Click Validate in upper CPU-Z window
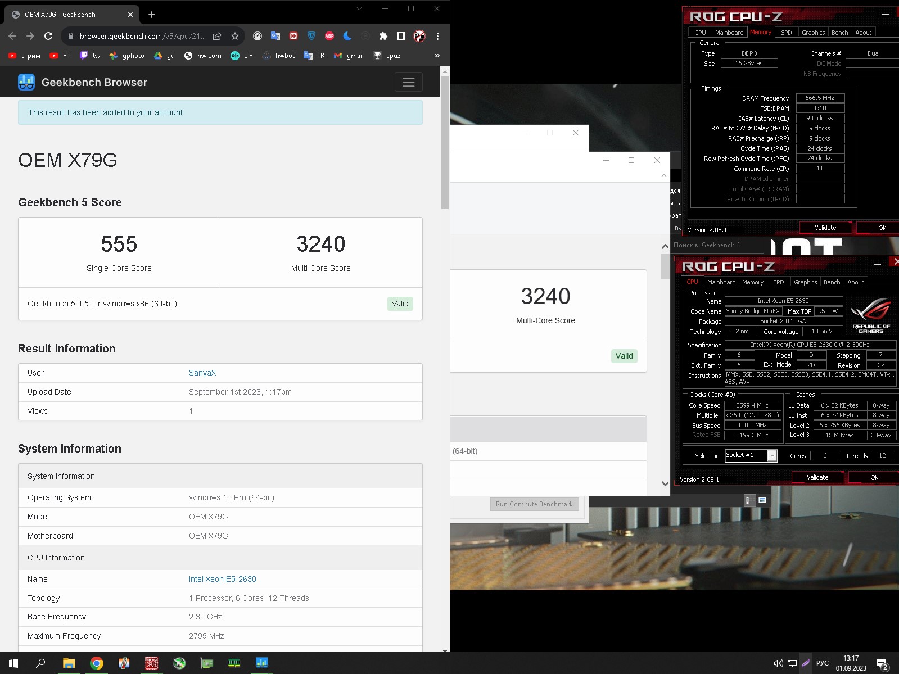 (825, 228)
